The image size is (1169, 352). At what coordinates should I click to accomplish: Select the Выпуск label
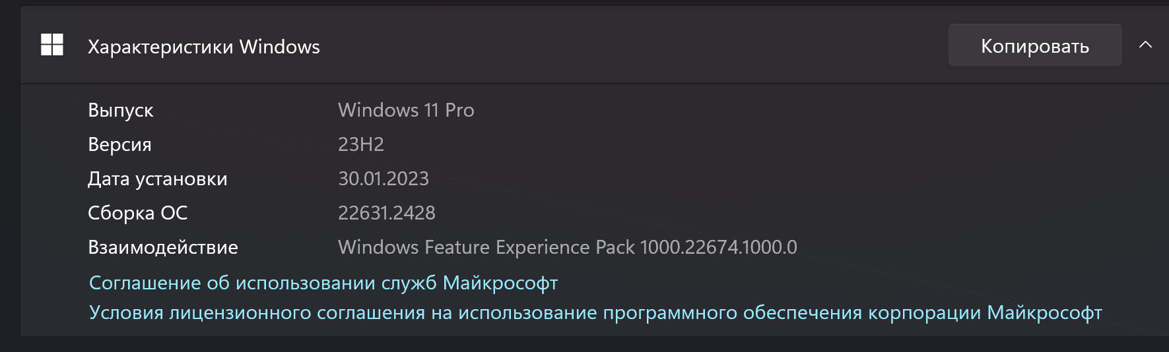point(121,110)
